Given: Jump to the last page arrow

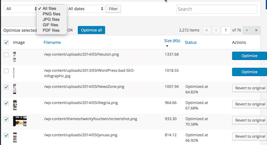Looking at the screenshot, I should click(x=256, y=30).
